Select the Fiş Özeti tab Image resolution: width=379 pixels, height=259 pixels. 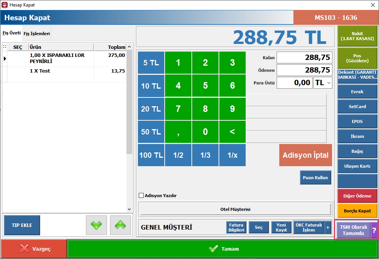click(x=11, y=33)
